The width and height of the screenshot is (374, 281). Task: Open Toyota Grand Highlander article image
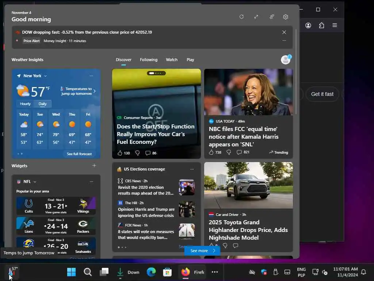[x=248, y=186]
